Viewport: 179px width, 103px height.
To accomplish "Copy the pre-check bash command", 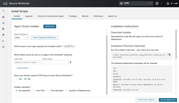I will 170,55.
